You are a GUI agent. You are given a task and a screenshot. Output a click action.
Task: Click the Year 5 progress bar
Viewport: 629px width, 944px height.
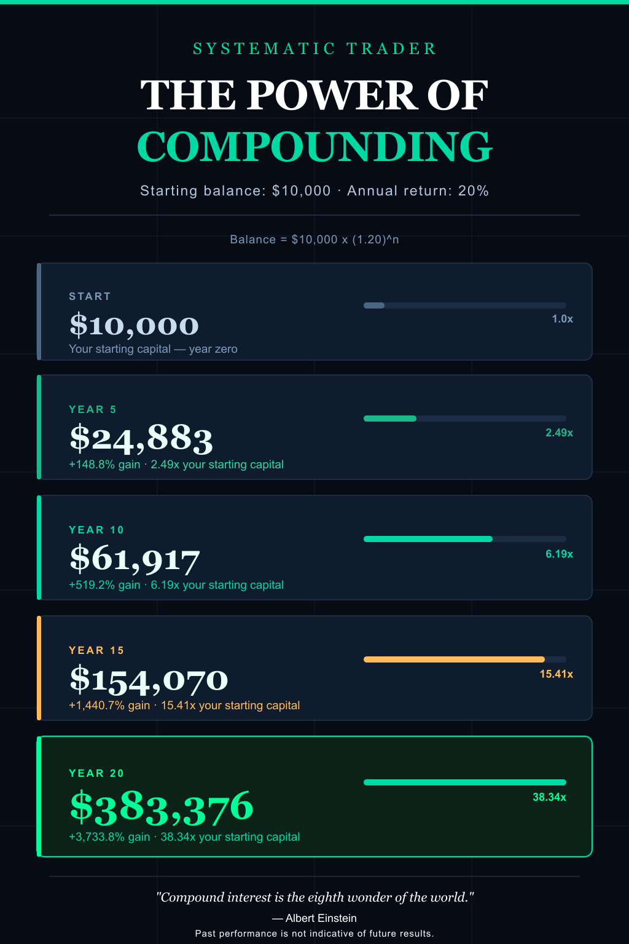[464, 419]
